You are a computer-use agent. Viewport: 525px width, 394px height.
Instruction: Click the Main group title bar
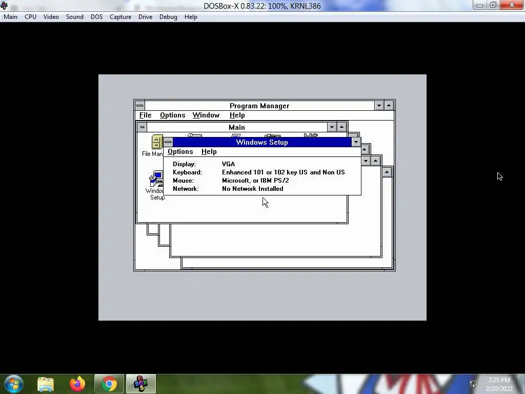[x=237, y=127]
